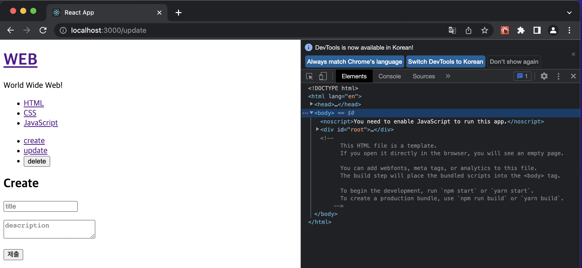This screenshot has height=268, width=582.
Task: Reload the localhost page
Action: point(43,30)
